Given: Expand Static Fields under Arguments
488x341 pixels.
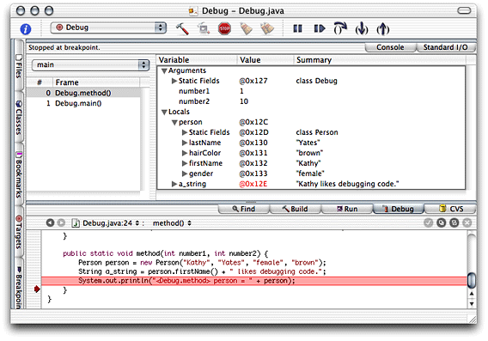Looking at the screenshot, I should [174, 81].
